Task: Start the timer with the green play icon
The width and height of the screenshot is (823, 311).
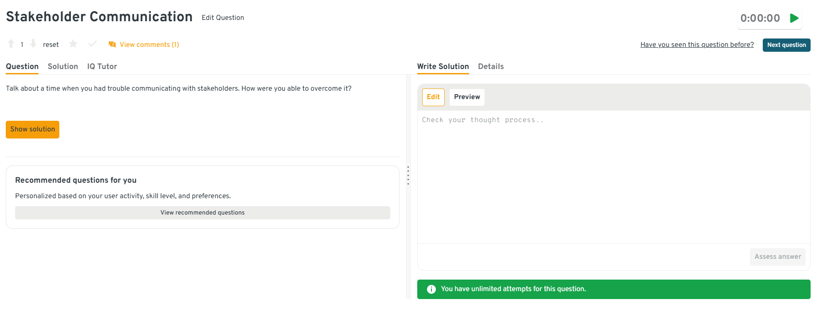Action: click(794, 18)
